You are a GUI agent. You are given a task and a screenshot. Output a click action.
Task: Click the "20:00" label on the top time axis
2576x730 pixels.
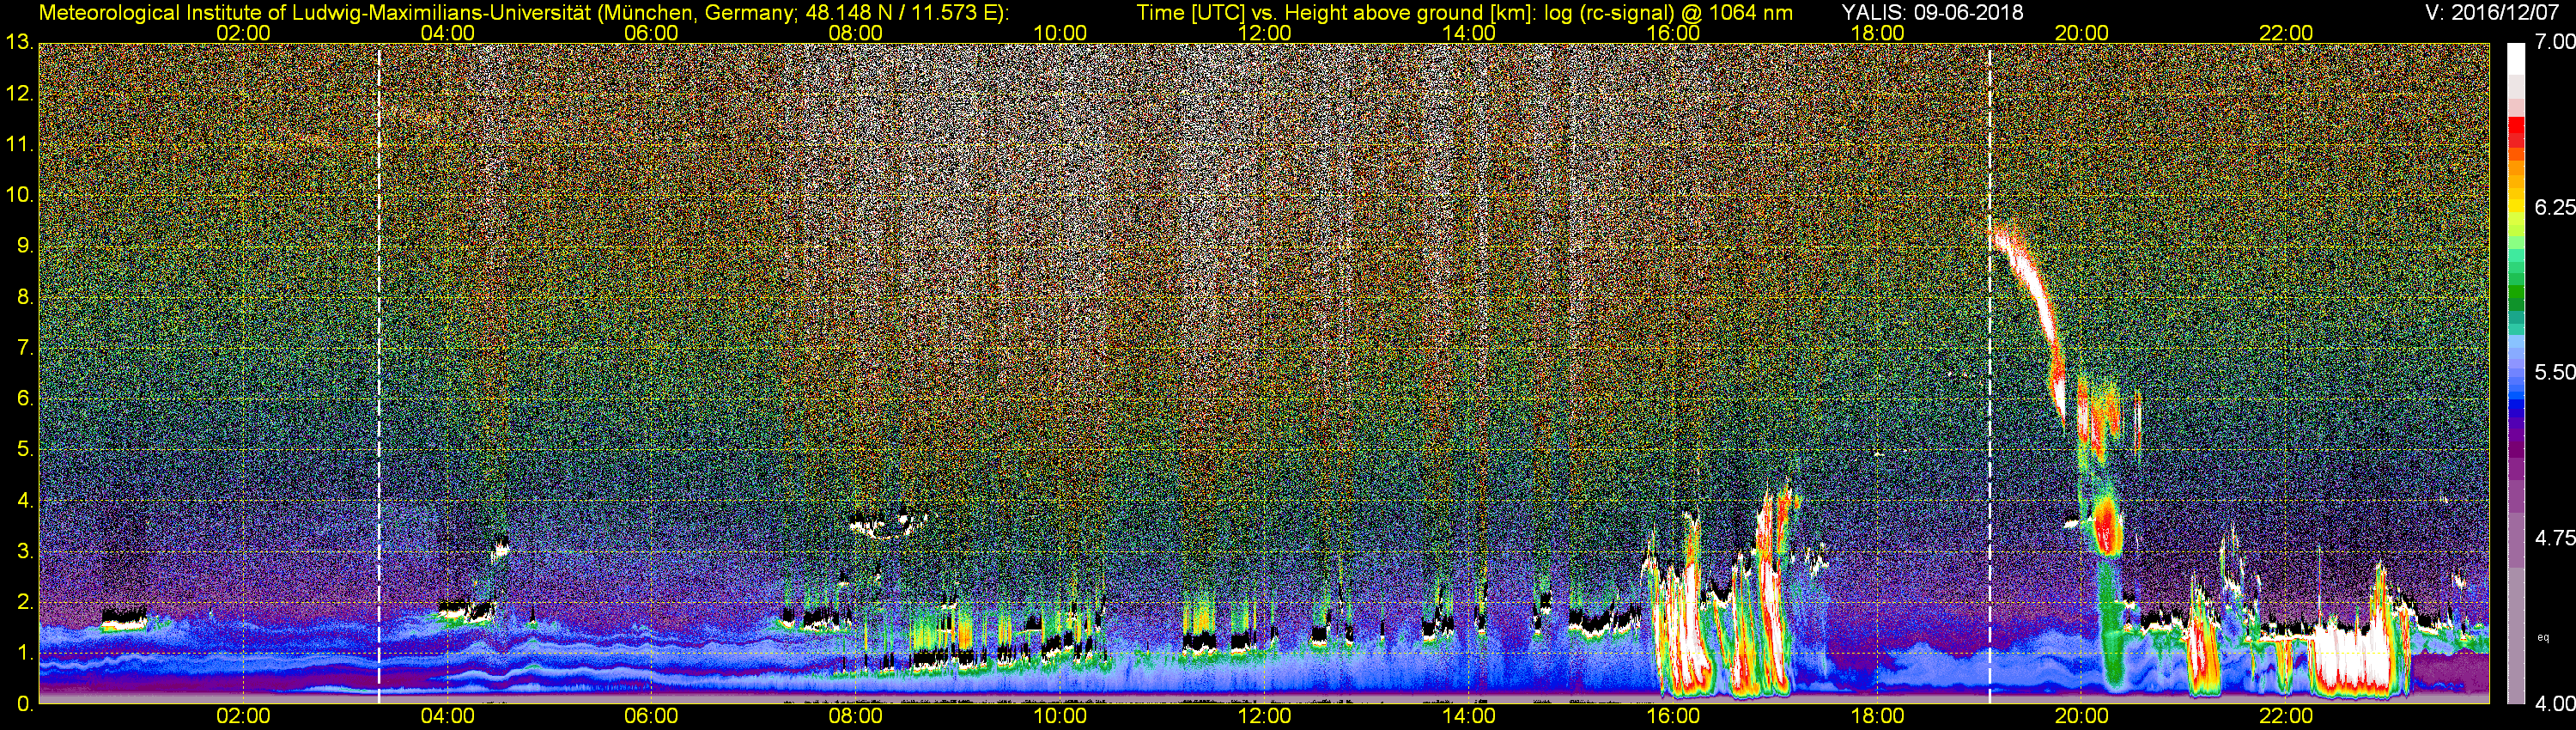point(2081,33)
